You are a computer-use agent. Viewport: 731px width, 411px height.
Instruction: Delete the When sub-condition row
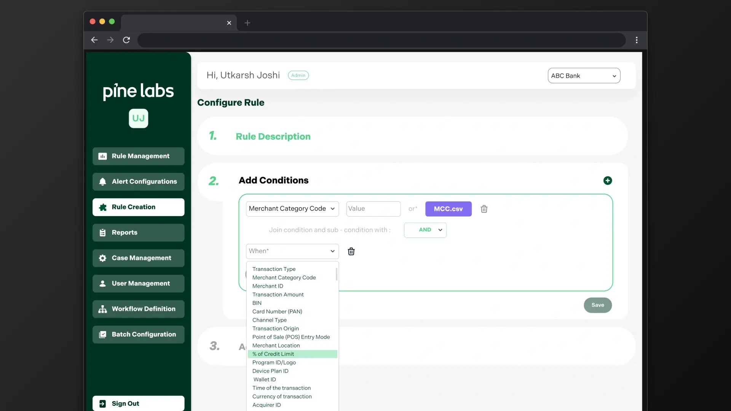click(x=351, y=251)
